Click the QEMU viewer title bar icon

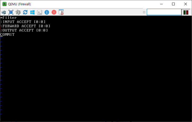5,4
